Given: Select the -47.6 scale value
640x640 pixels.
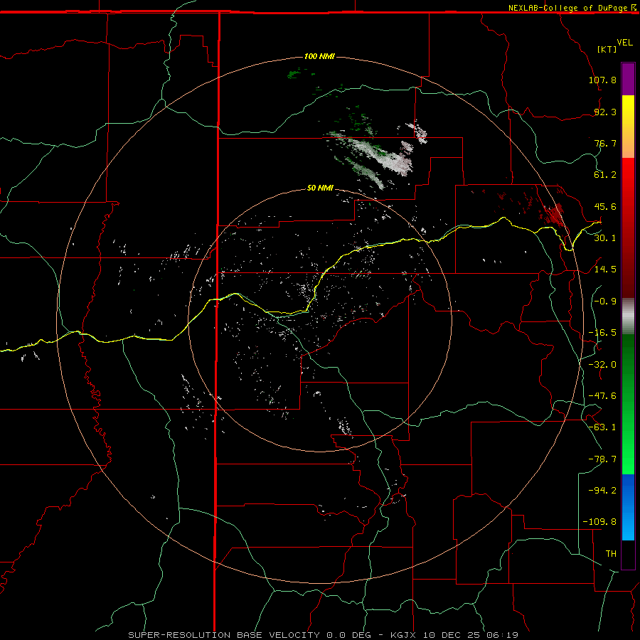Looking at the screenshot, I should coord(602,396).
